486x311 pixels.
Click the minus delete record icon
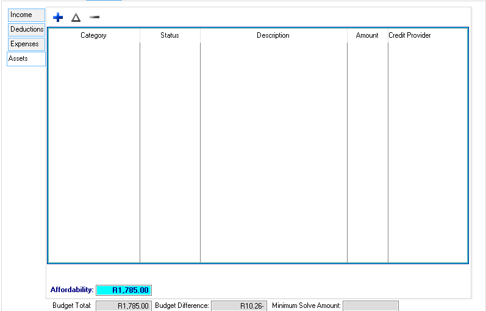point(94,18)
